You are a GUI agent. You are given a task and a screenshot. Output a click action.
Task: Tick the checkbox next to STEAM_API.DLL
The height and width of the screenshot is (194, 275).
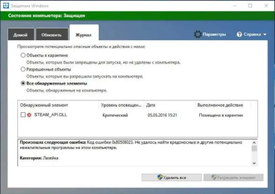23,115
